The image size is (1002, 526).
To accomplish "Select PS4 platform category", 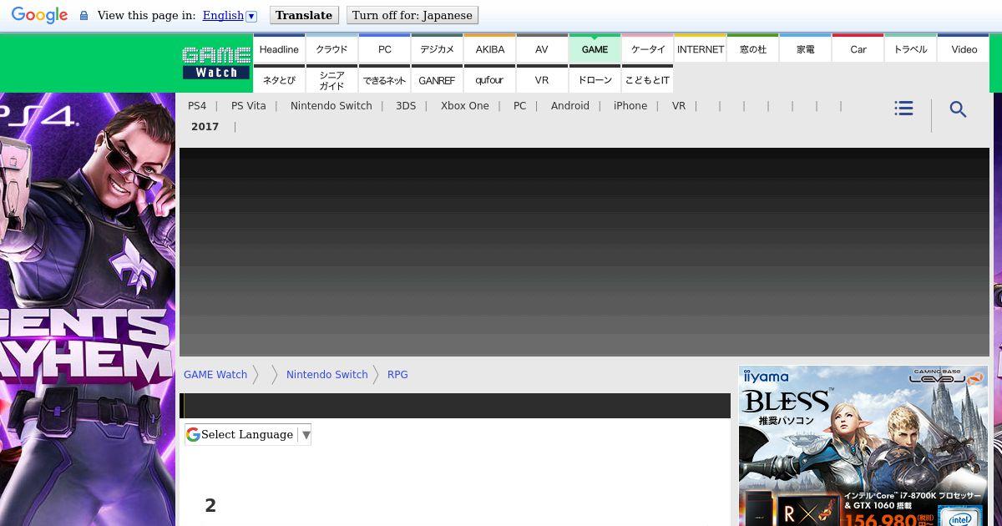I will coord(197,106).
